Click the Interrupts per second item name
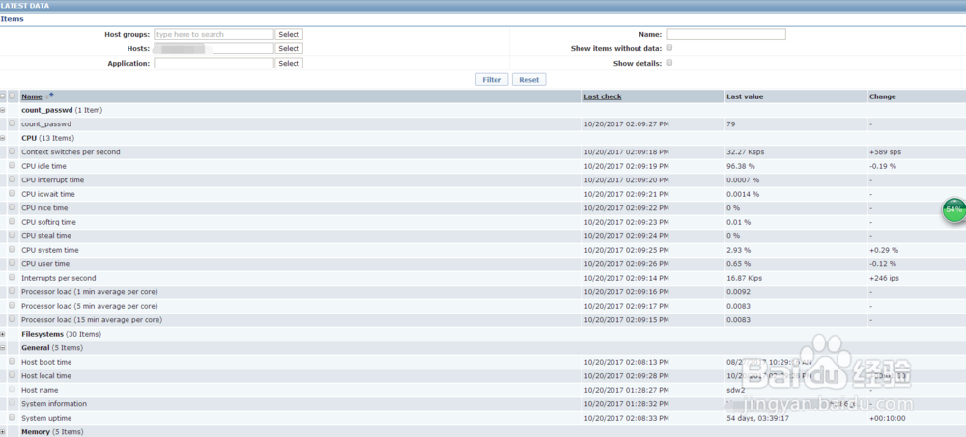 point(59,278)
